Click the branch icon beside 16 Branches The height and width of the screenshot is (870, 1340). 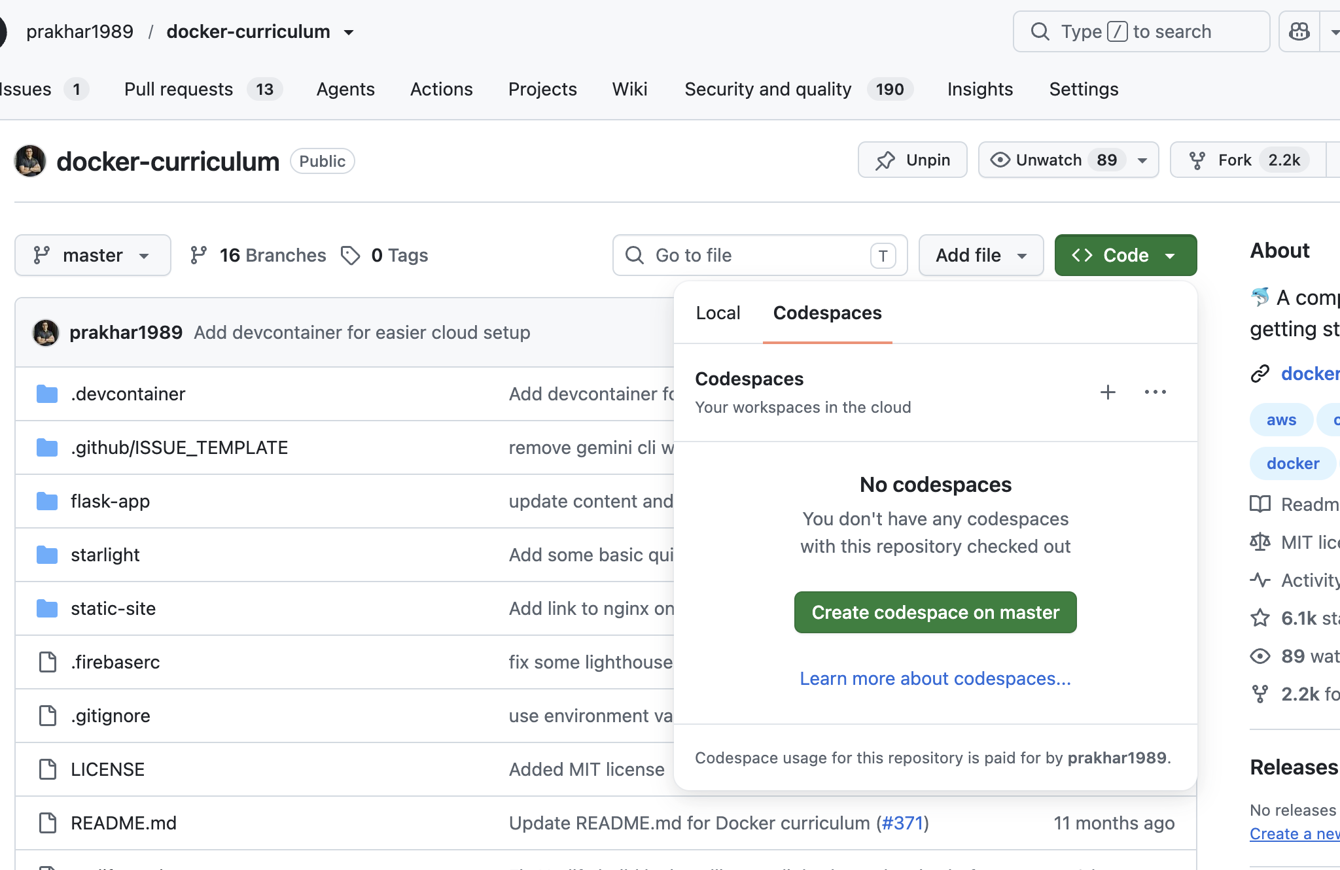(198, 255)
